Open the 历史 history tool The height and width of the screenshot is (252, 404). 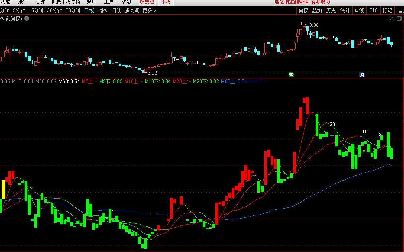coord(331,10)
